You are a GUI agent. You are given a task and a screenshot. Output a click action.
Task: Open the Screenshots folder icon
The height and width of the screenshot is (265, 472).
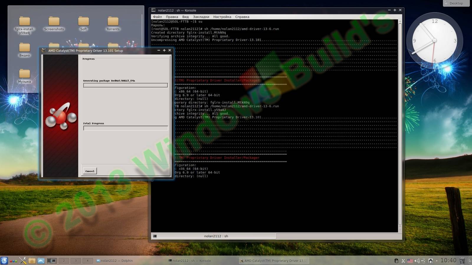(x=54, y=24)
